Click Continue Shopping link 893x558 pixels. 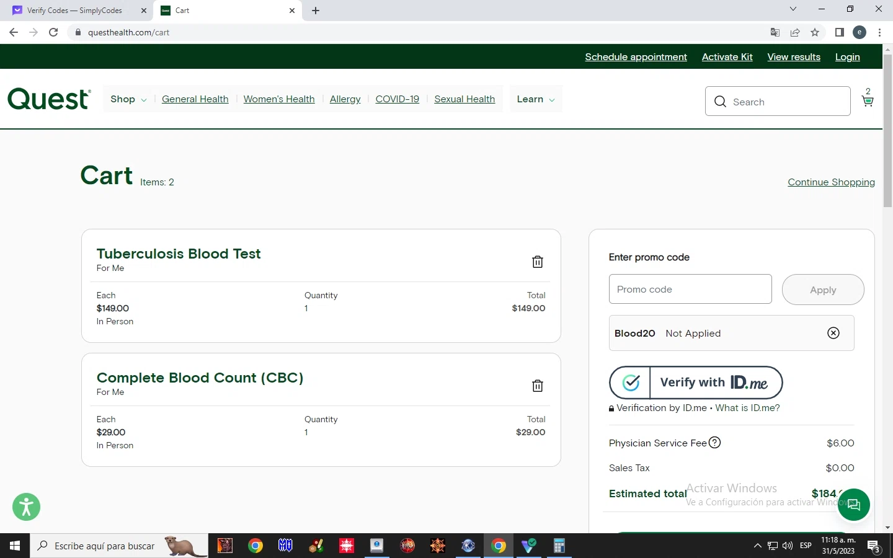831,182
